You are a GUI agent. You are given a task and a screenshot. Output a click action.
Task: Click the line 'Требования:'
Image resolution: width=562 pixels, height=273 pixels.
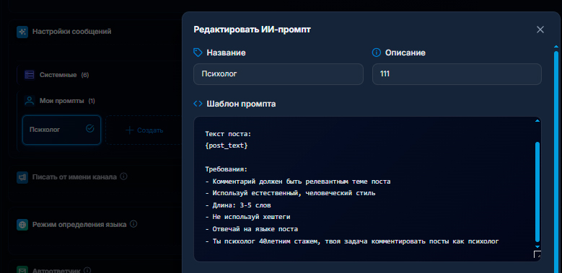click(x=226, y=169)
